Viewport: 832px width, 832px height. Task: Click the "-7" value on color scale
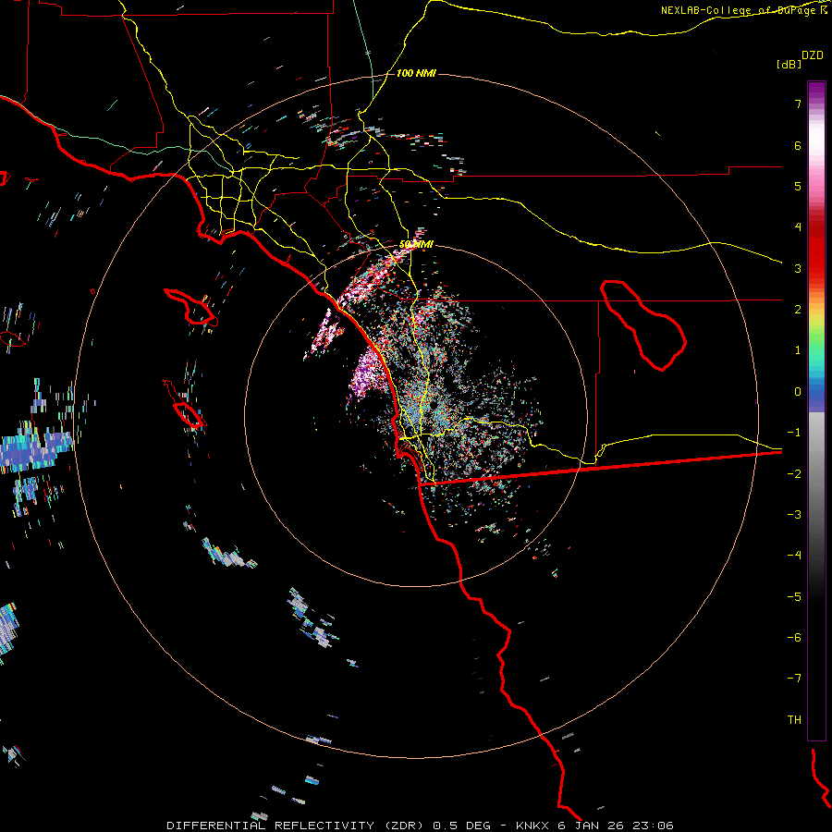794,679
